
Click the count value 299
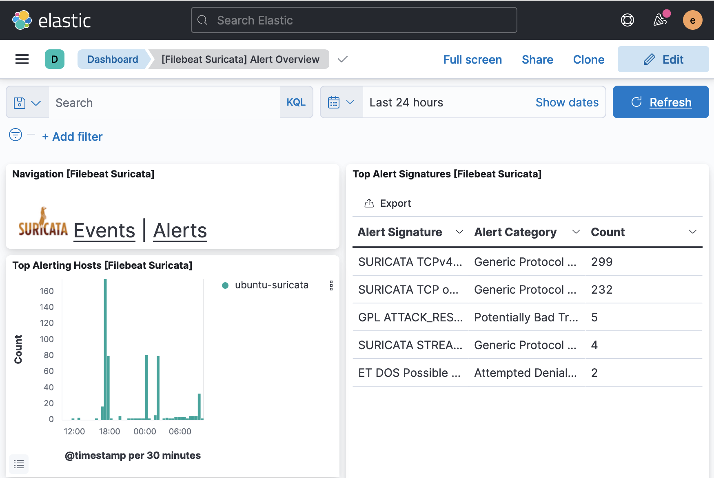pyautogui.click(x=602, y=262)
